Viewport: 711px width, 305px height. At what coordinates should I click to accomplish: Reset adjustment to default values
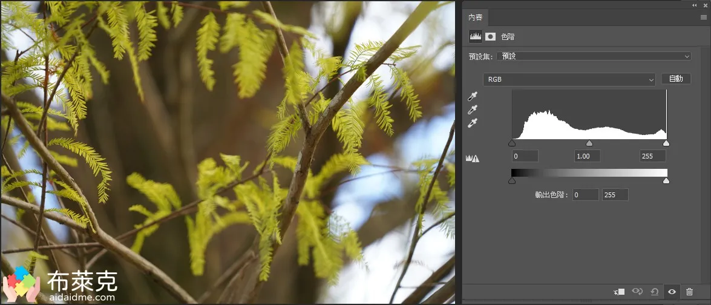point(654,292)
